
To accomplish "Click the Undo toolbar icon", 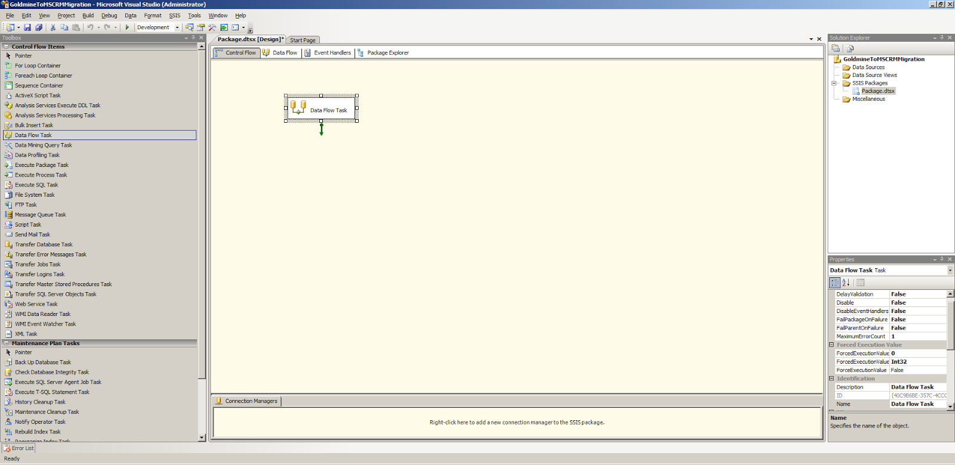I will tap(90, 27).
